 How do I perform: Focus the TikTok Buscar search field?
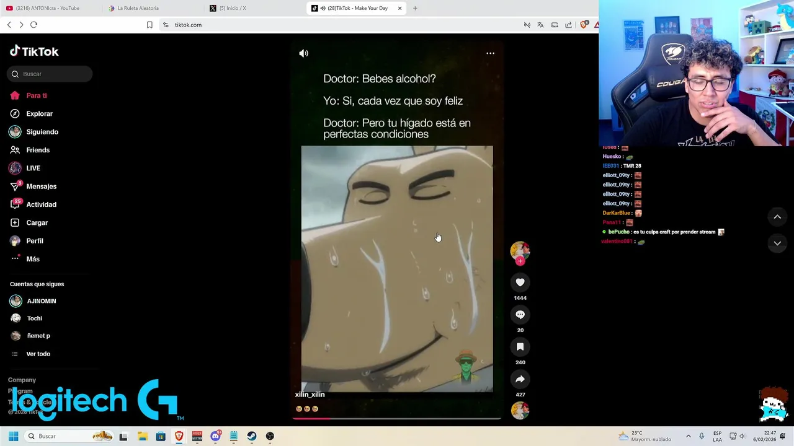pos(50,74)
